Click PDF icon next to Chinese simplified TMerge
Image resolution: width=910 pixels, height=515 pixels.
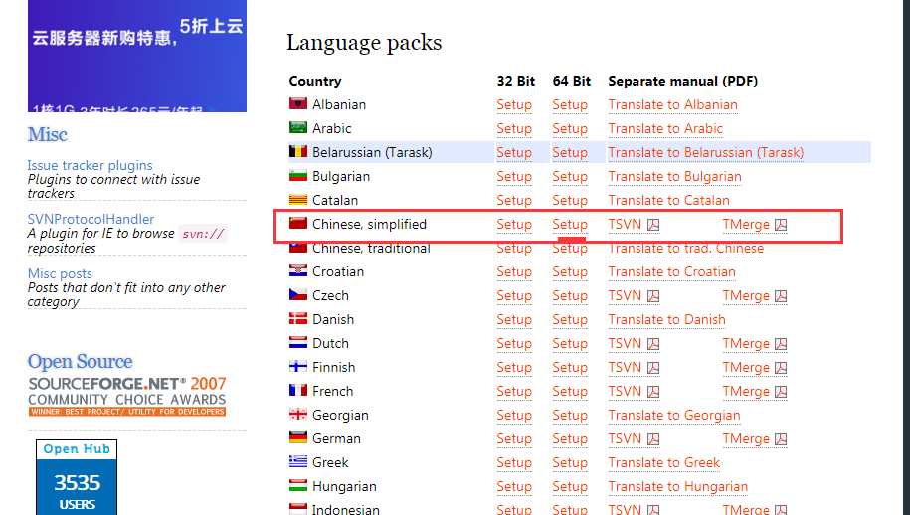coord(781,225)
